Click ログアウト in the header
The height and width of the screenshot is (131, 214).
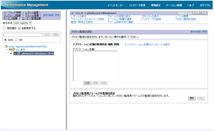[205, 5]
